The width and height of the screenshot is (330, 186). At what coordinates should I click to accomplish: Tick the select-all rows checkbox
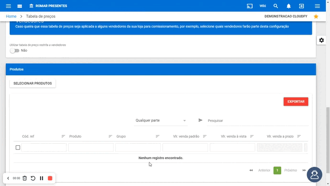tap(18, 147)
